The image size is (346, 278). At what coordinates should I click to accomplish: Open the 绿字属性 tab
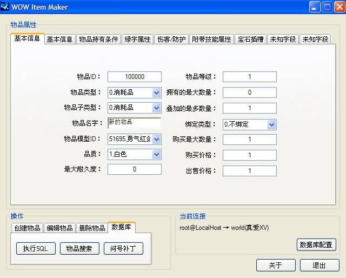pyautogui.click(x=137, y=39)
